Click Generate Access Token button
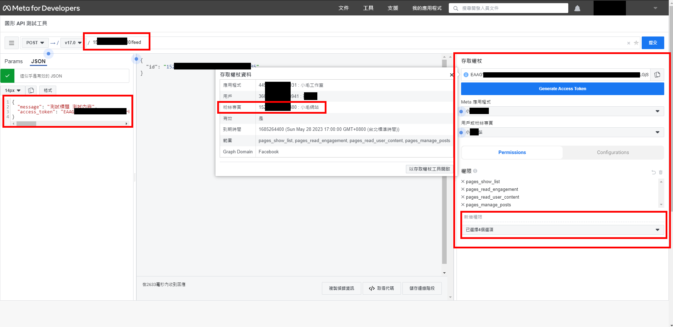Viewport: 673px width, 327px height. [562, 89]
